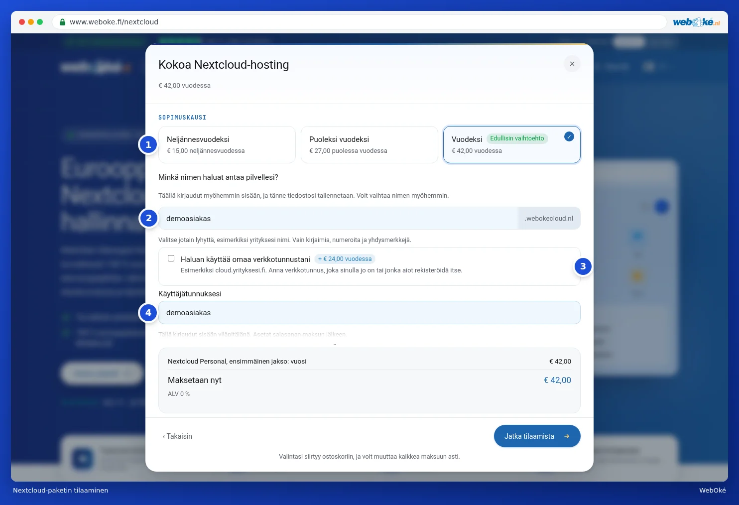
Task: Select the Neljännesvuodeksi contract period
Action: click(x=227, y=144)
